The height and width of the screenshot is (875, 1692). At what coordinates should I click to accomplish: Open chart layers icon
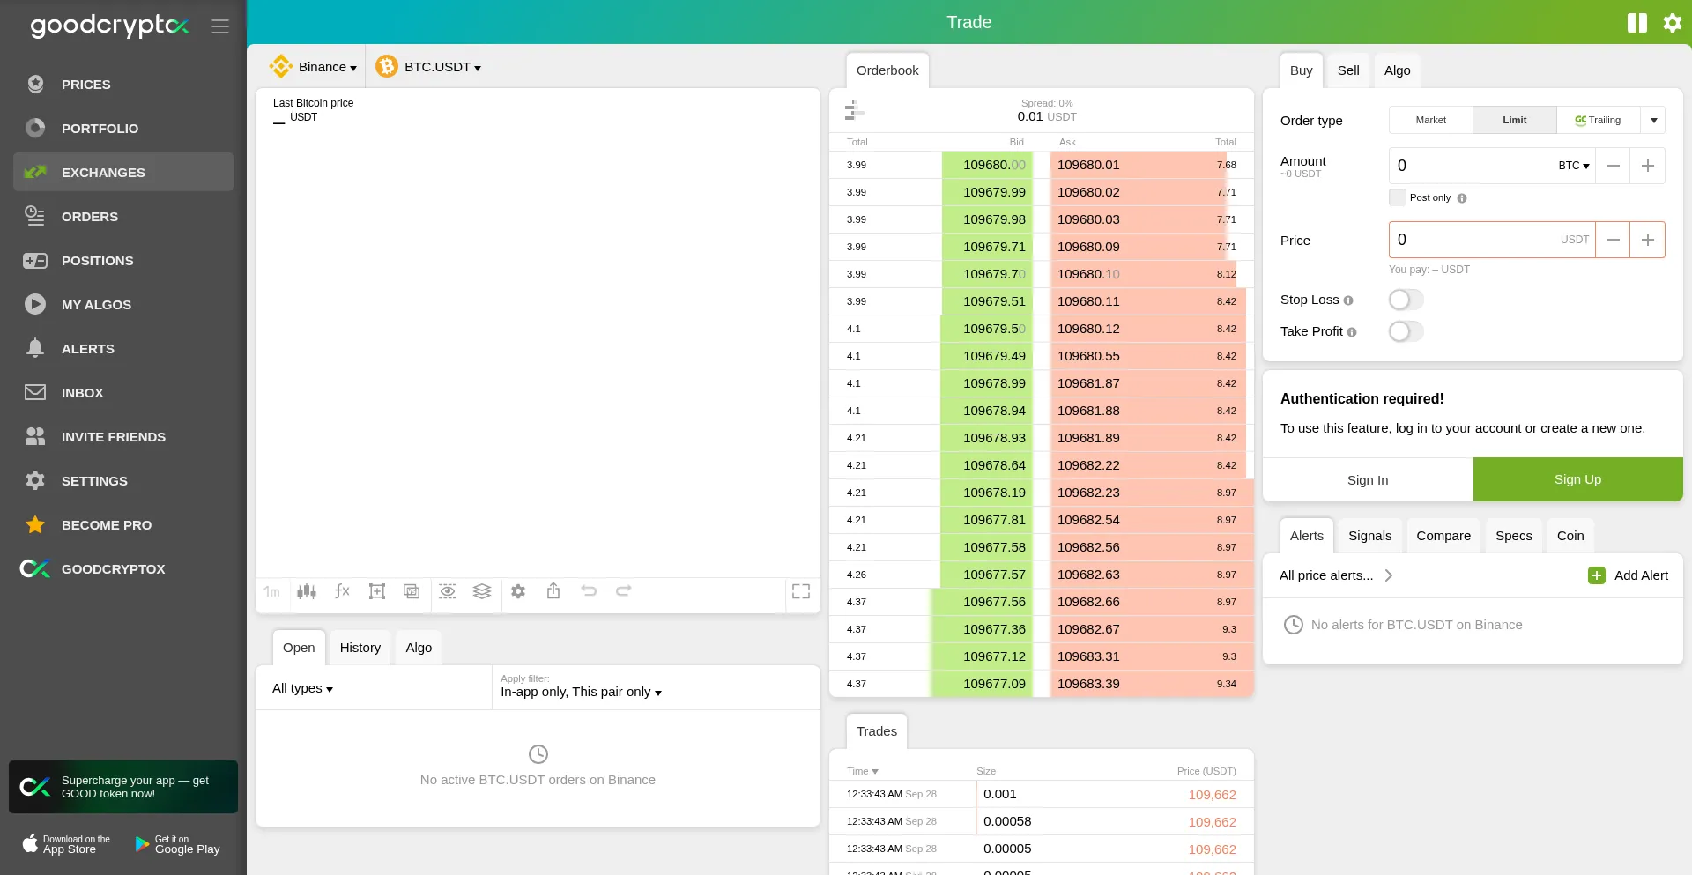click(x=482, y=591)
